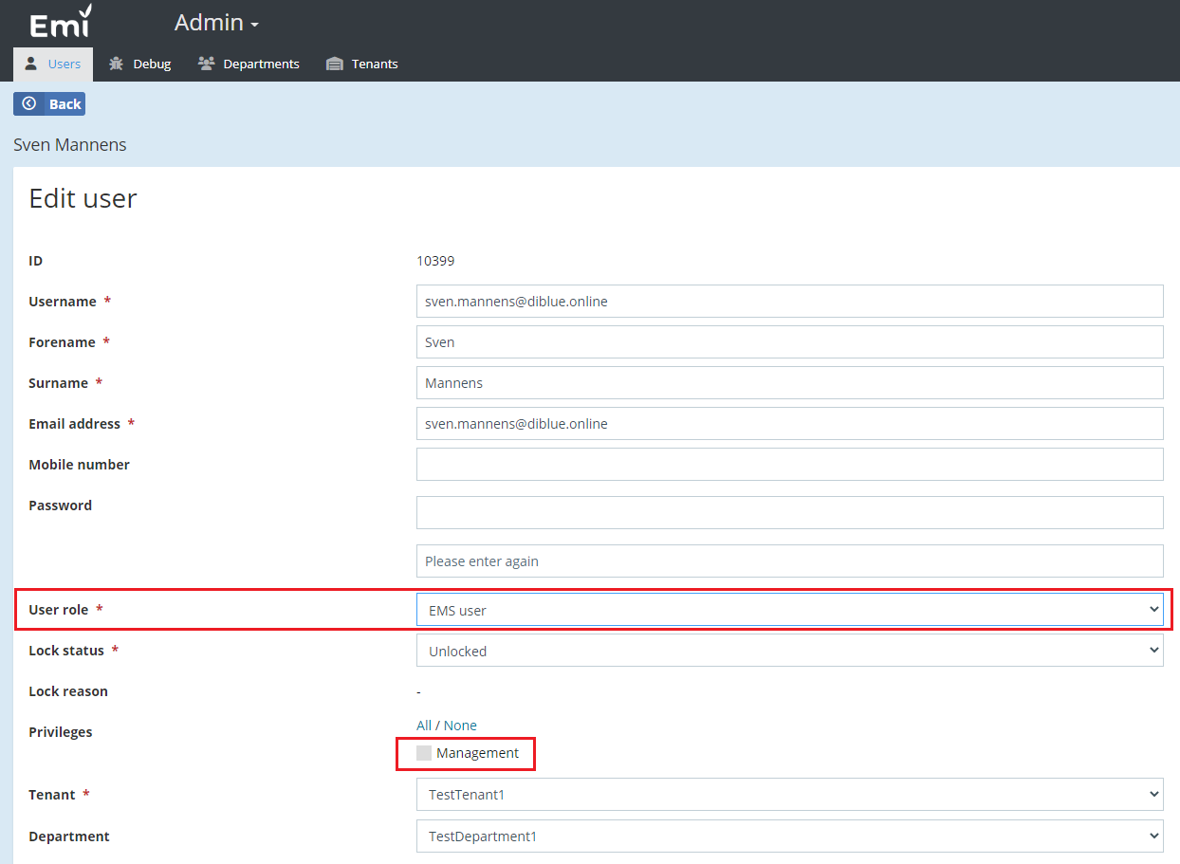Select All privileges link
Screen dimensions: 1180x864
tap(424, 726)
